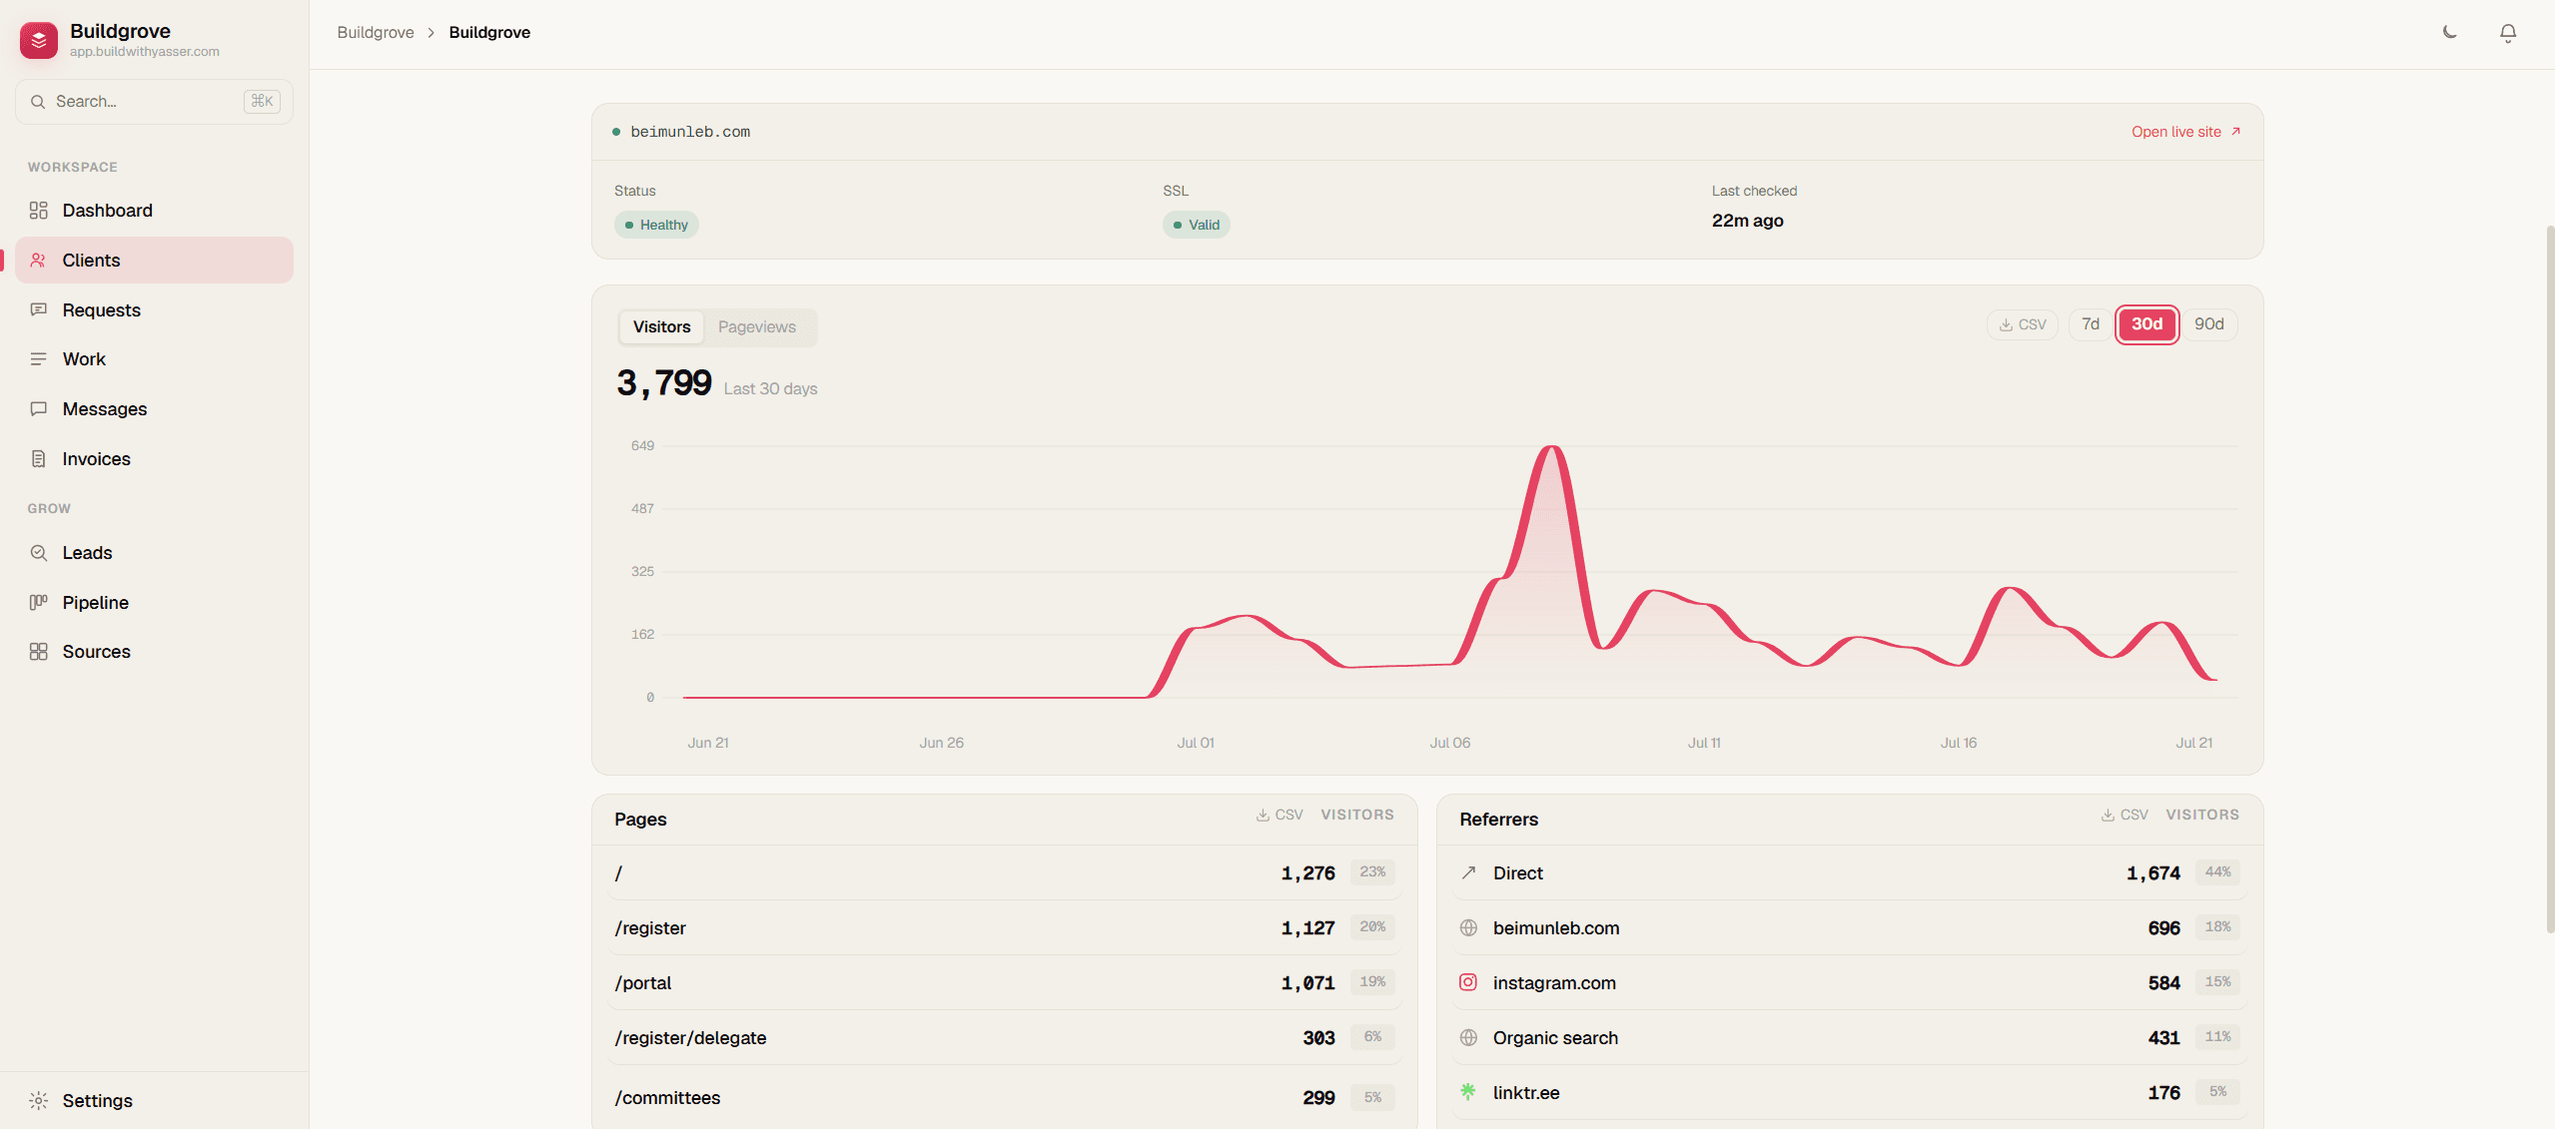
Task: Switch to the Pageviews tab
Action: pos(757,327)
